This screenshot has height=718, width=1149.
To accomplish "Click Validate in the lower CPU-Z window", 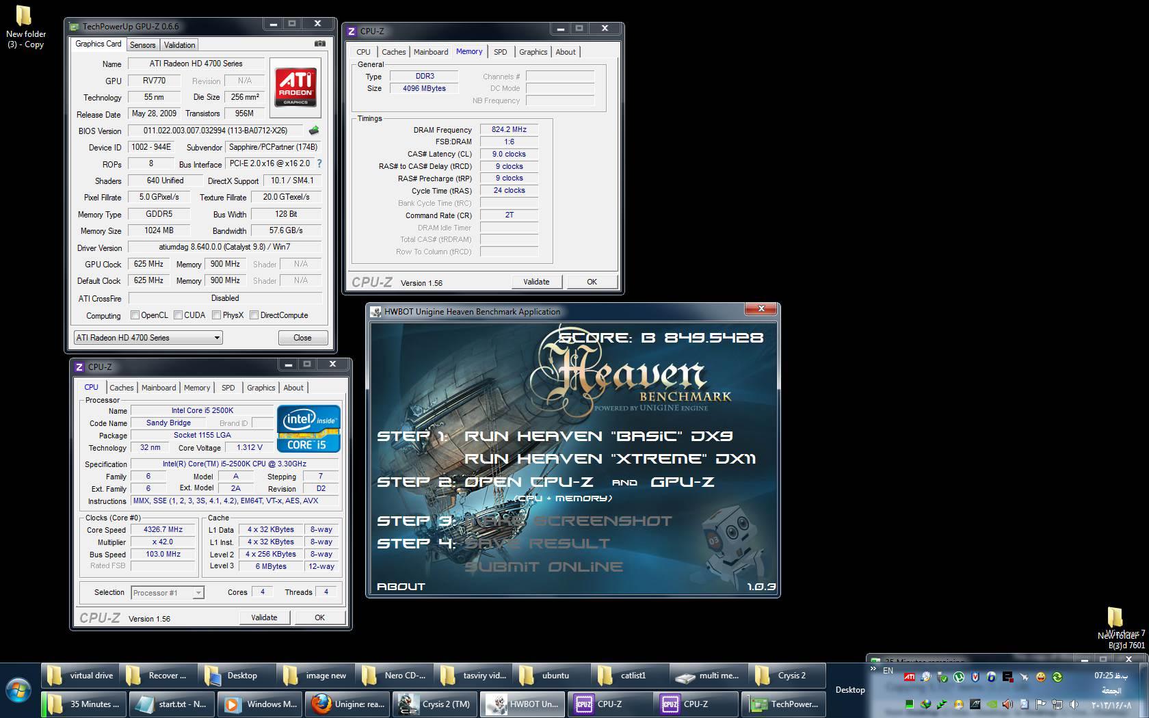I will pyautogui.click(x=264, y=617).
